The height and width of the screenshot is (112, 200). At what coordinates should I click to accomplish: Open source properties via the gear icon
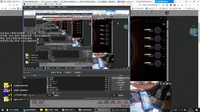click(53, 93)
